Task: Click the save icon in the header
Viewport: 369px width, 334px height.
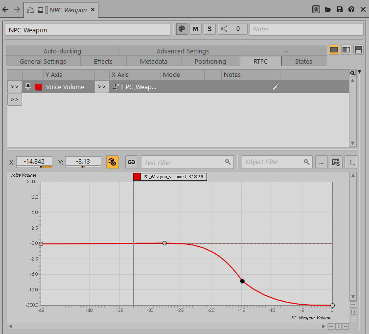Action: [x=340, y=9]
